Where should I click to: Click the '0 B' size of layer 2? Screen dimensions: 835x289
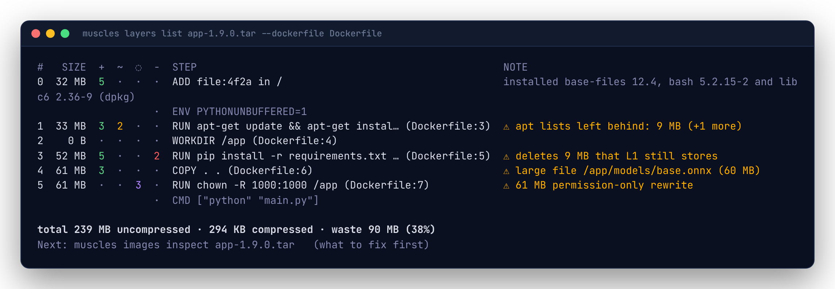pos(77,141)
